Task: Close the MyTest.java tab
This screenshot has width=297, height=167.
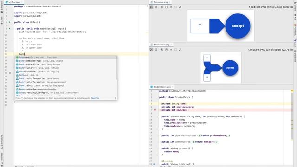Action: pos(22,2)
